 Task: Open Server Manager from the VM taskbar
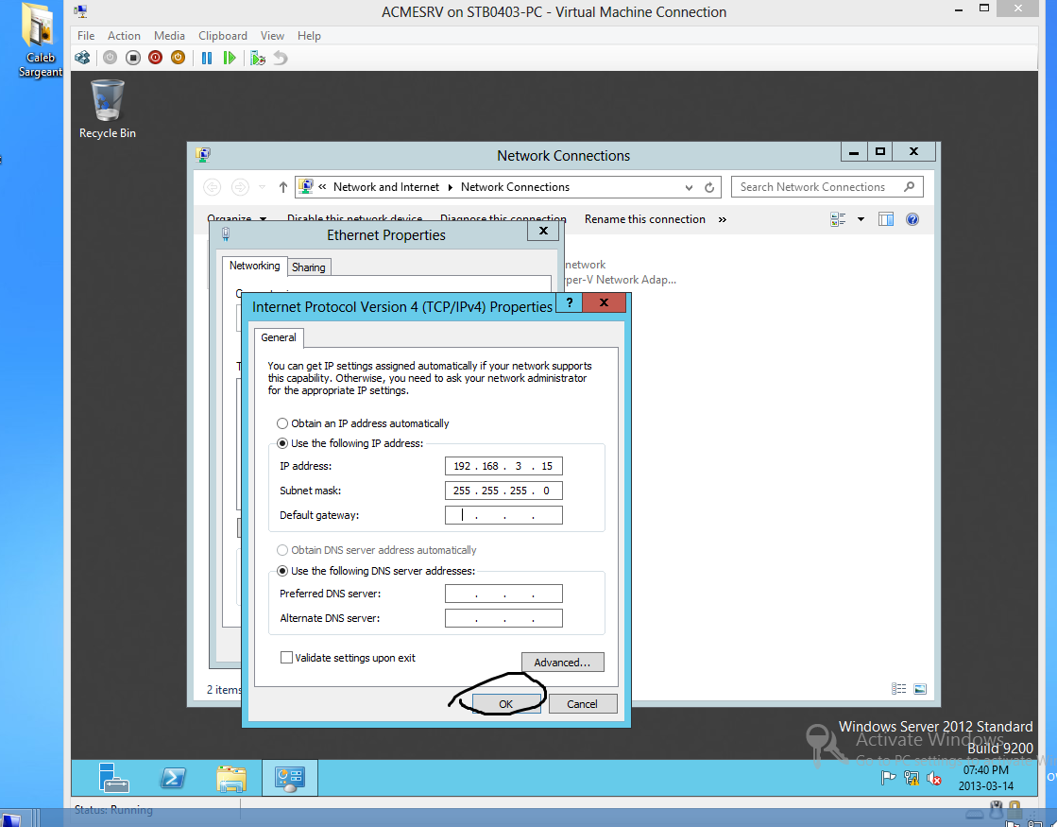113,778
